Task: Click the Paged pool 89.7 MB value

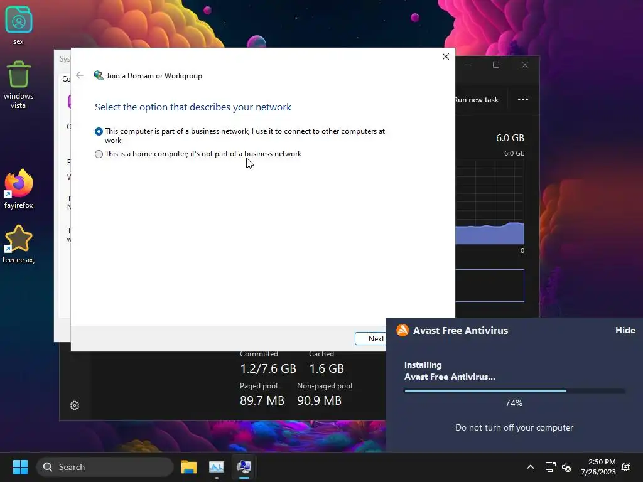Action: point(262,400)
